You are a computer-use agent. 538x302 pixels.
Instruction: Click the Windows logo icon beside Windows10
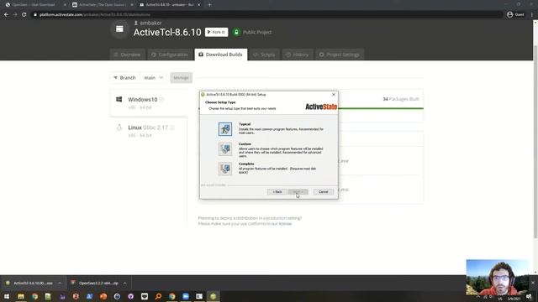point(119,99)
